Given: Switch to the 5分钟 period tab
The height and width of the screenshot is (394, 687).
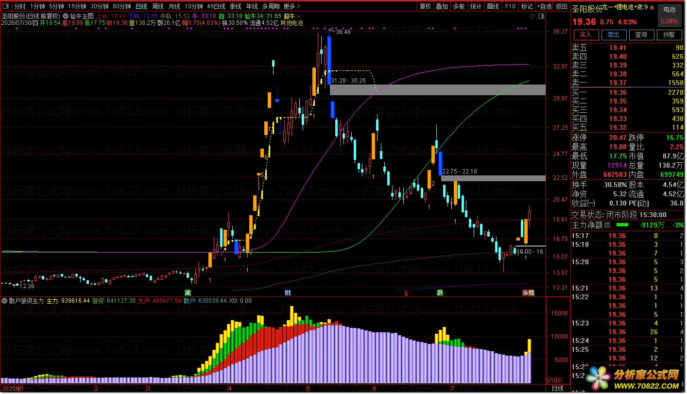Looking at the screenshot, I should click(56, 6).
